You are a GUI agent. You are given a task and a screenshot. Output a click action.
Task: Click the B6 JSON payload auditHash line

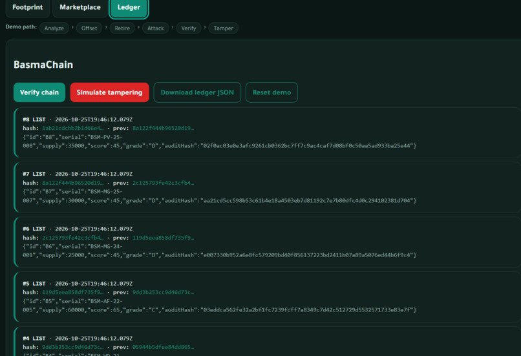[219, 255]
